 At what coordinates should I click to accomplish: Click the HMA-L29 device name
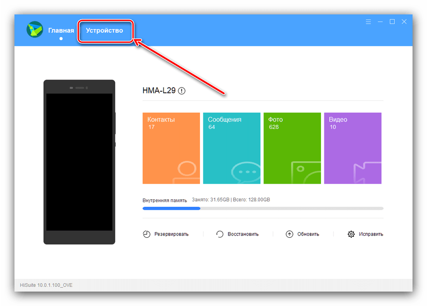pyautogui.click(x=159, y=91)
